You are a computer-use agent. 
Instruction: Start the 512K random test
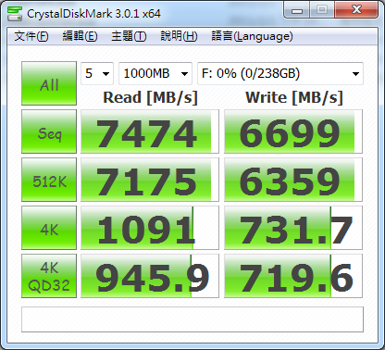click(x=49, y=180)
